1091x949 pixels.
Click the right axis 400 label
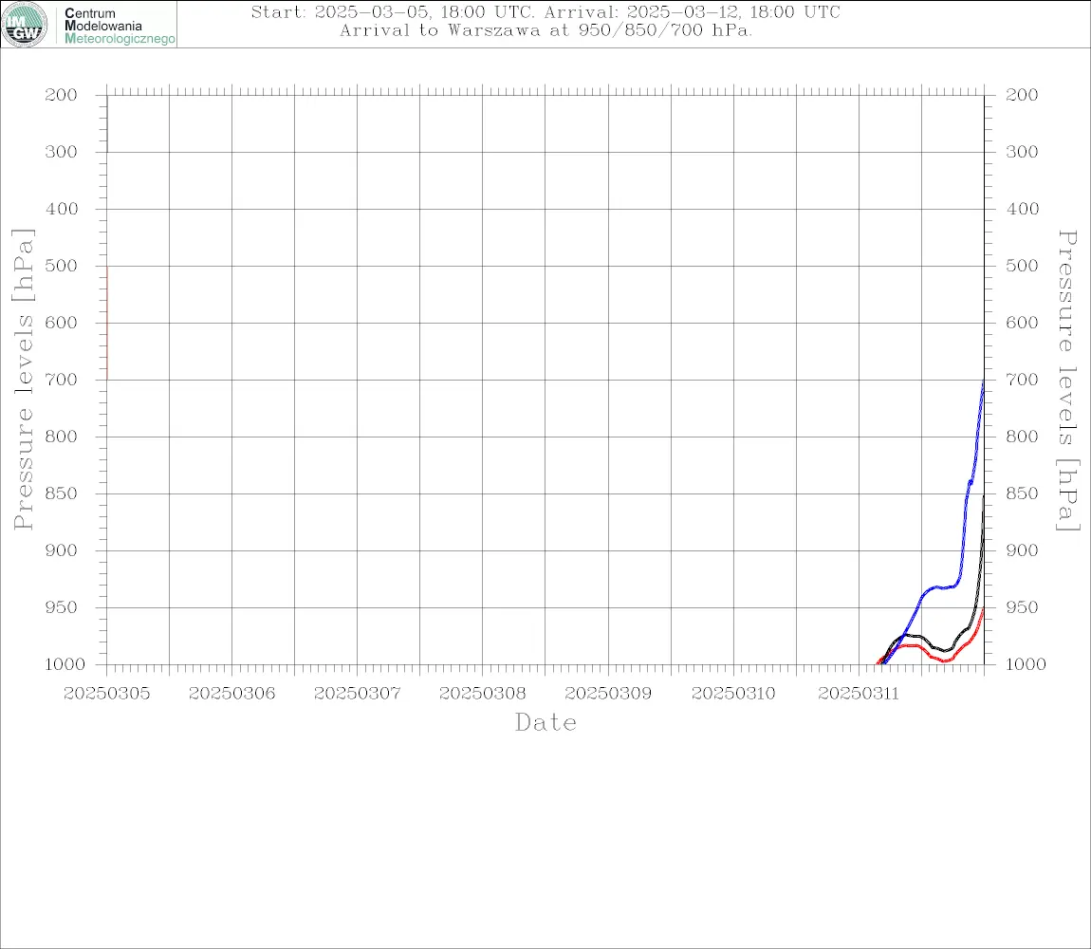tap(1022, 209)
